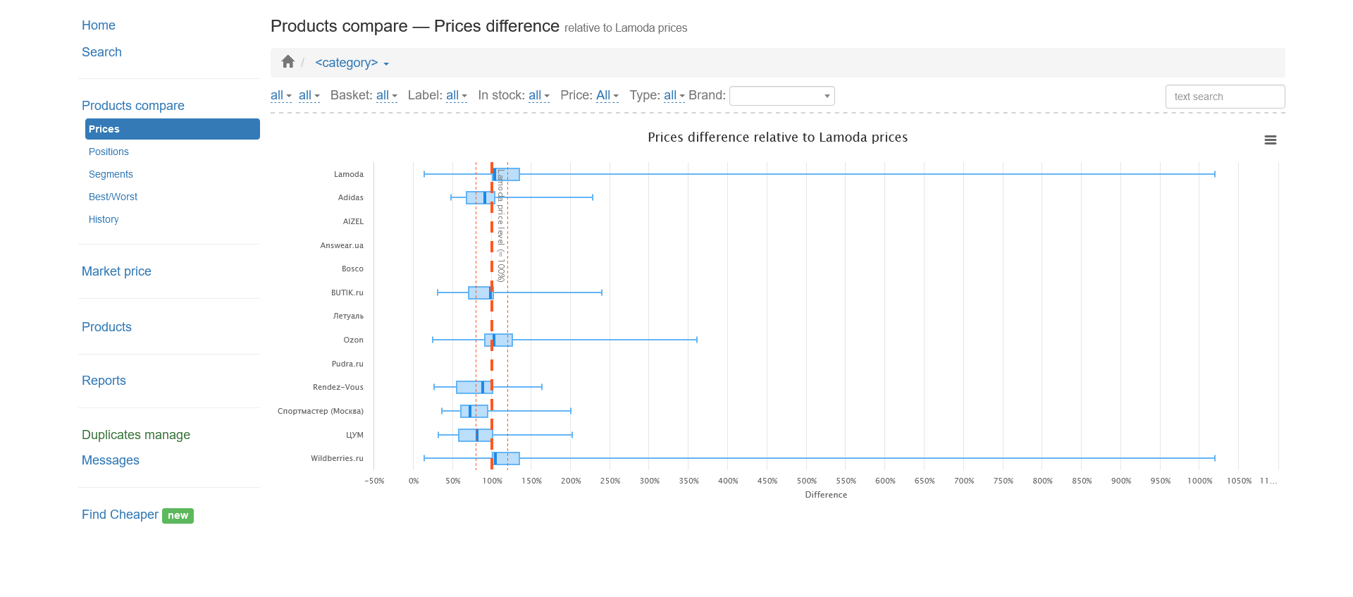Click the ЦУМ box plot box
The image size is (1353, 597).
476,435
